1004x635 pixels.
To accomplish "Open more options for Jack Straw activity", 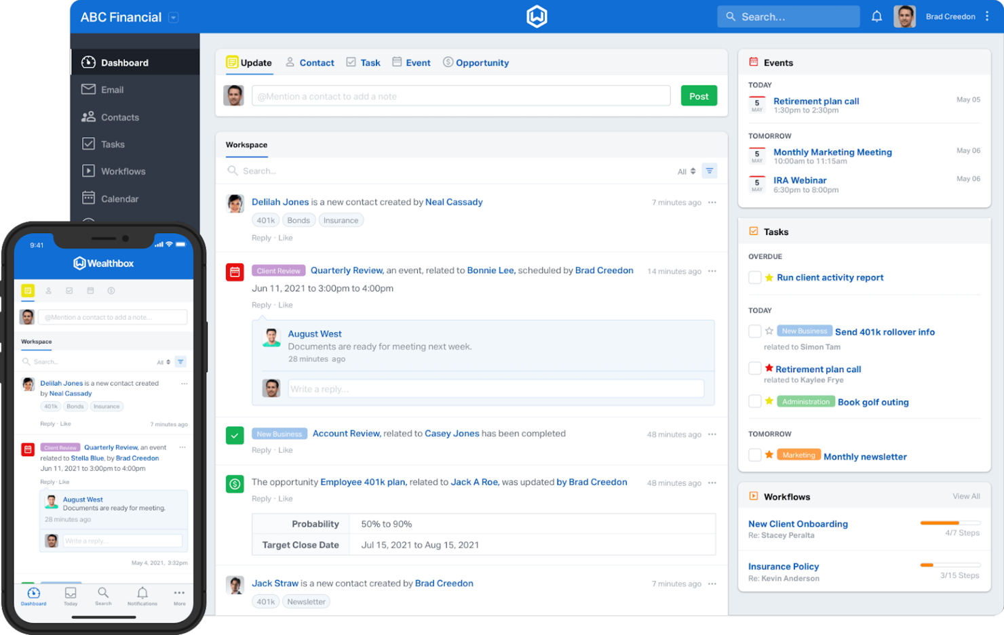I will (712, 583).
